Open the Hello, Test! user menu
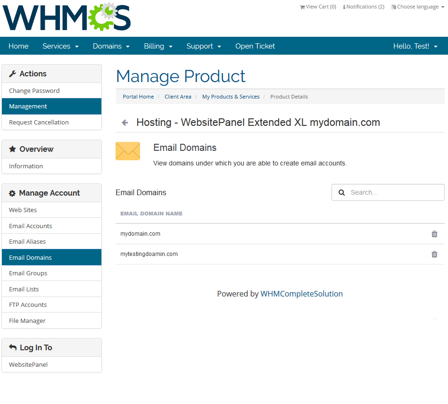 pos(415,46)
